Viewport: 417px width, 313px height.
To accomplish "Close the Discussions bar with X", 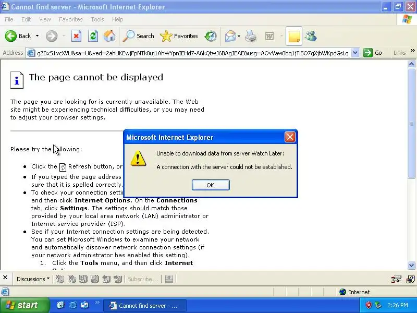I will pyautogui.click(x=5, y=278).
